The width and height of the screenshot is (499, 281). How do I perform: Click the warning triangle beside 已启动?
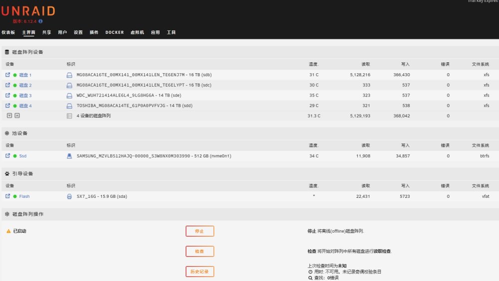pyautogui.click(x=8, y=231)
